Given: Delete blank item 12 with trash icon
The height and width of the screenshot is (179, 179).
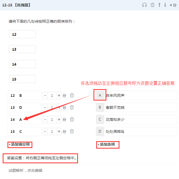Looking at the screenshot, I should (72, 95).
